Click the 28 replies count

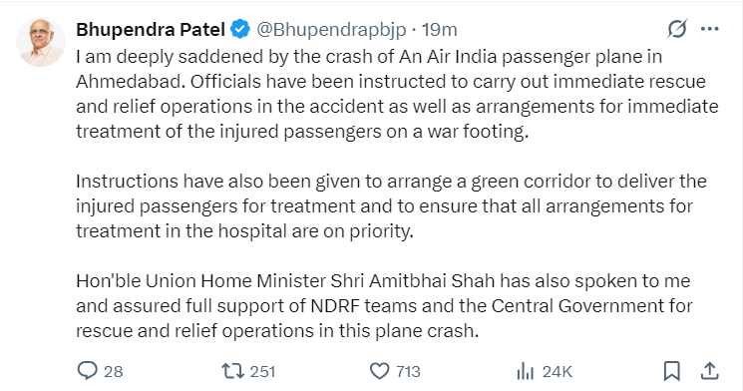[x=114, y=372]
